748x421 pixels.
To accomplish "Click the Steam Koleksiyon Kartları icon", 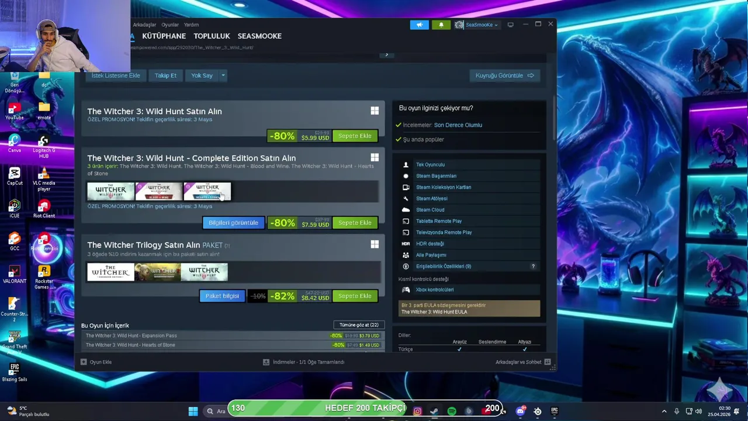I will point(406,187).
